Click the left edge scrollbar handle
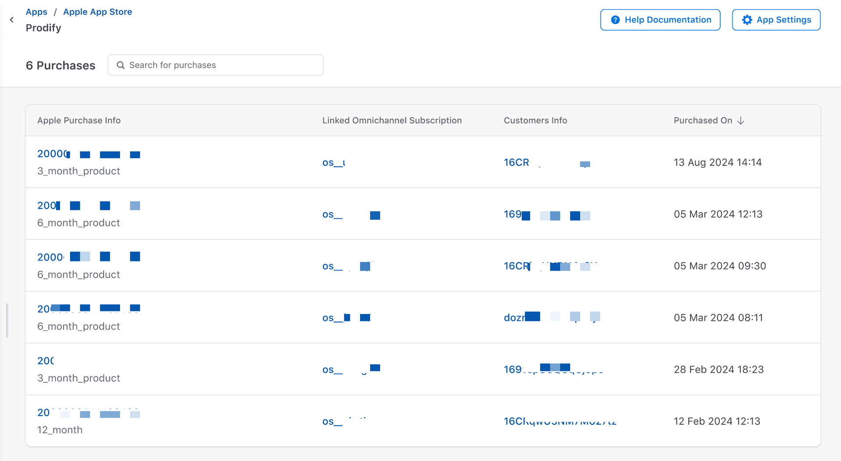The image size is (841, 461). pyautogui.click(x=7, y=320)
